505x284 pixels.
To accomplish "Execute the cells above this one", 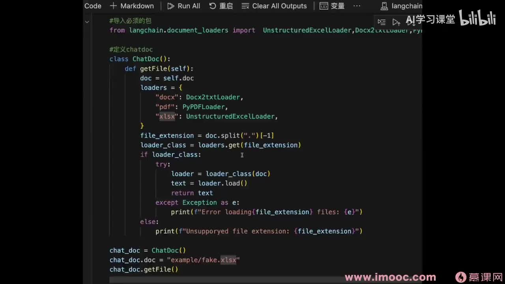I will coord(397,22).
